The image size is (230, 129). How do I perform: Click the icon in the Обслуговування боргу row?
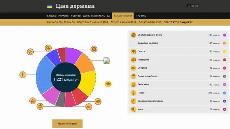pyautogui.click(x=133, y=35)
